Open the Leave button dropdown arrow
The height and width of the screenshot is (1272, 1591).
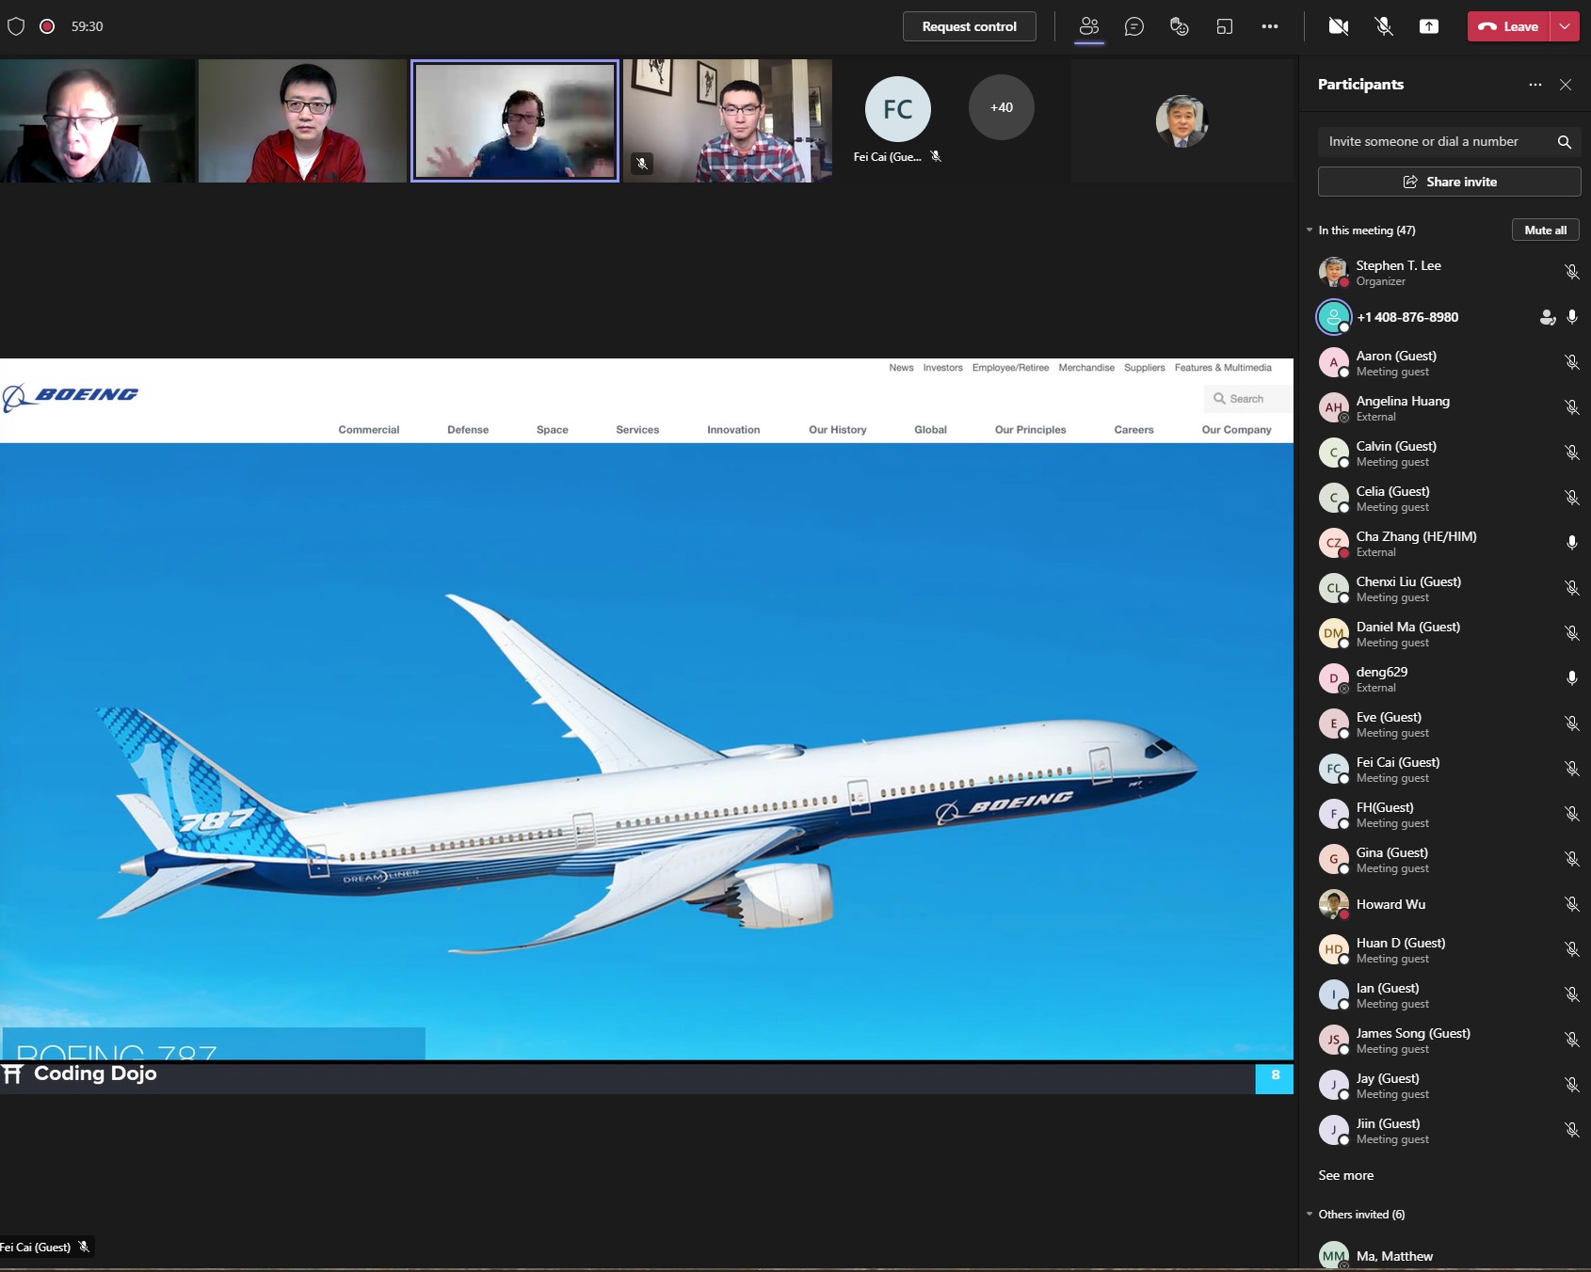1565,26
